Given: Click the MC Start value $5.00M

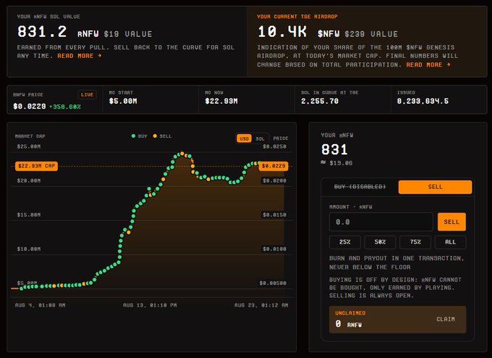Looking at the screenshot, I should pyautogui.click(x=123, y=101).
